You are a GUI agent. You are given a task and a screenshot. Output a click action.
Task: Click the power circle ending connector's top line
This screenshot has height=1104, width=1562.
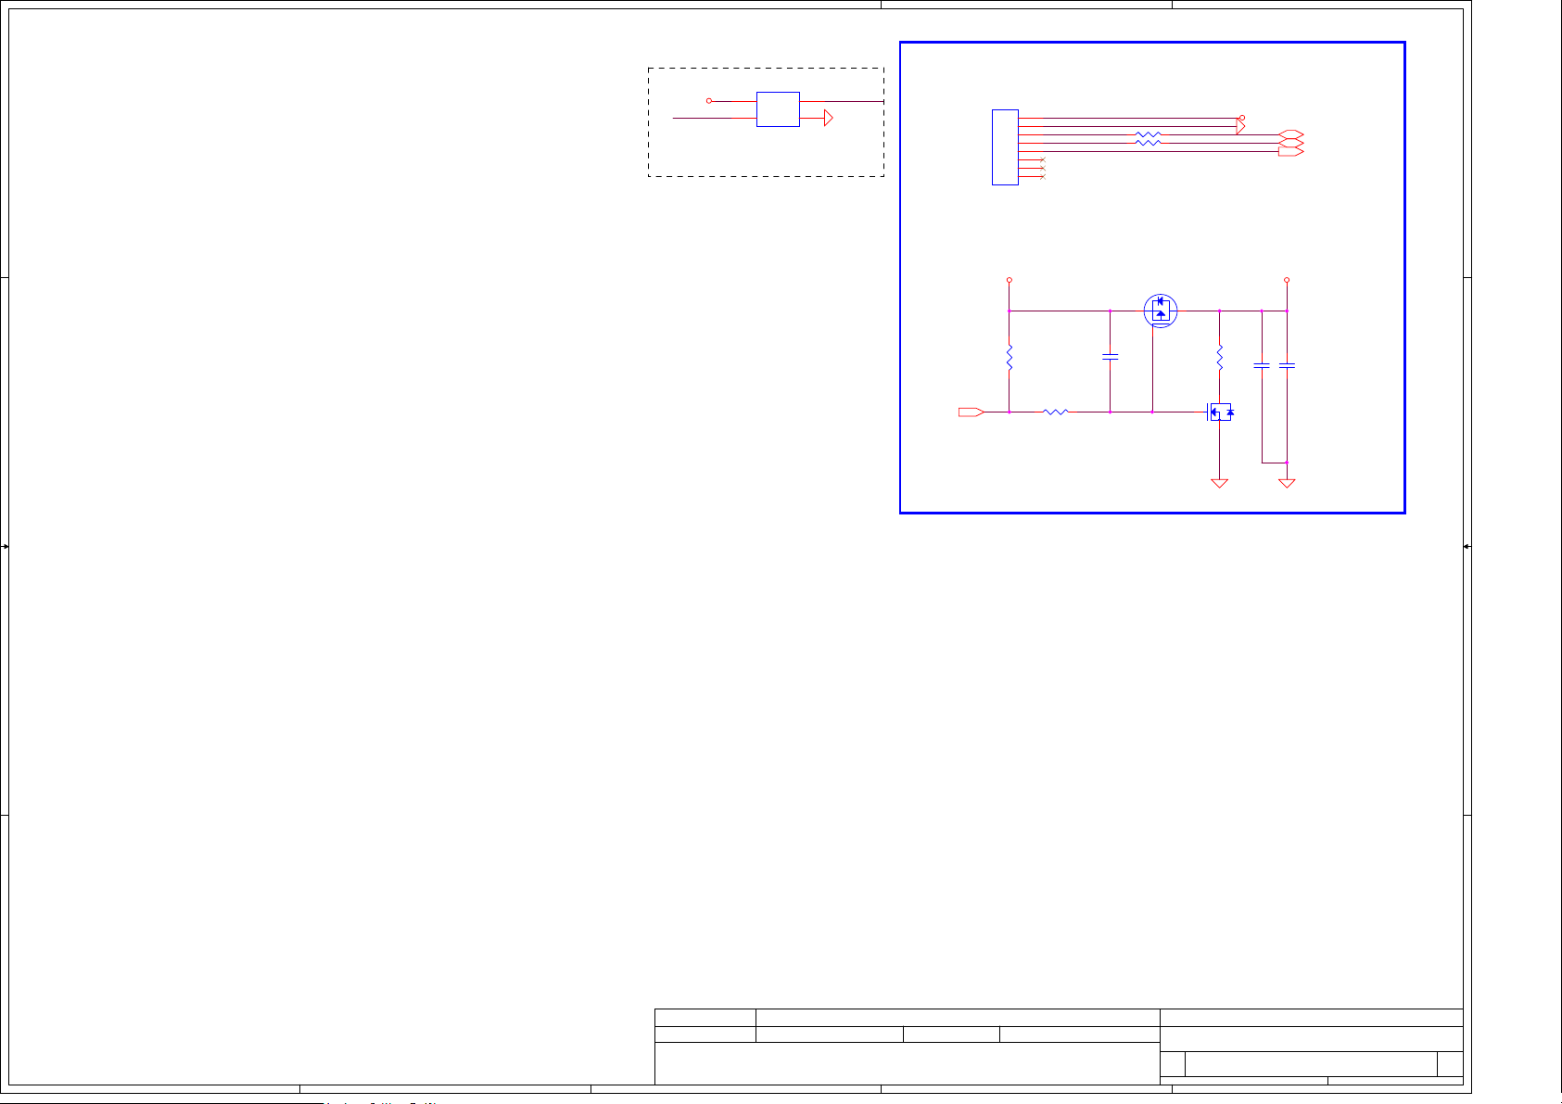click(x=1242, y=118)
